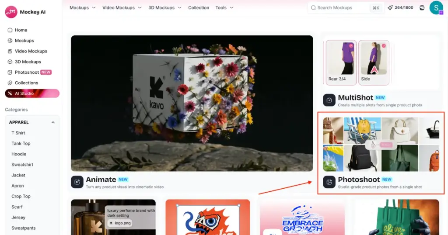Select AI Studio in the sidebar
Image resolution: width=448 pixels, height=235 pixels.
(32, 93)
